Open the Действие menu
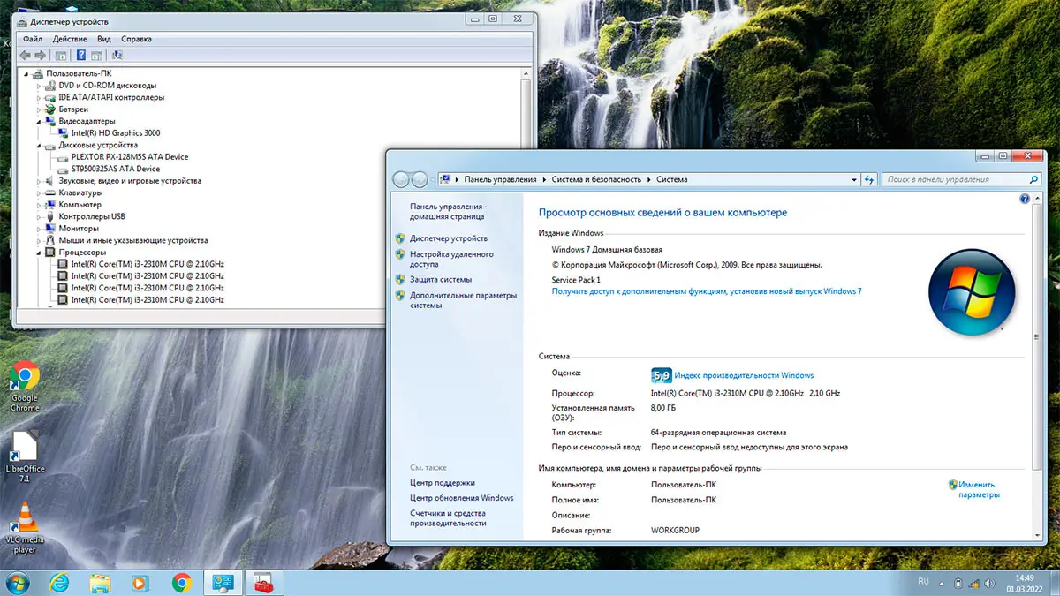The width and height of the screenshot is (1060, 596). pos(70,39)
